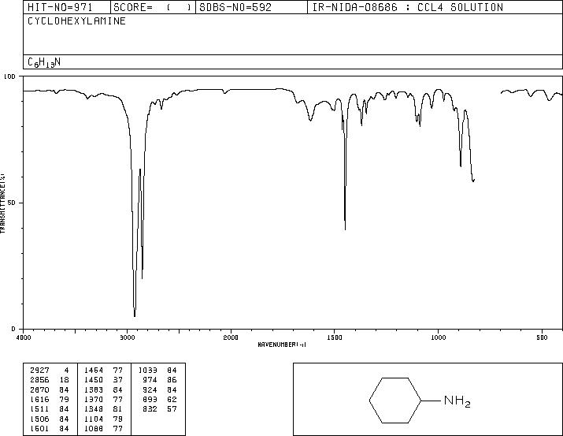The height and width of the screenshot is (436, 563).
Task: Select peak table entry 1464
Action: 94,370
